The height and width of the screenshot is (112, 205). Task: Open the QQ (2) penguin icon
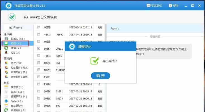point(6,53)
